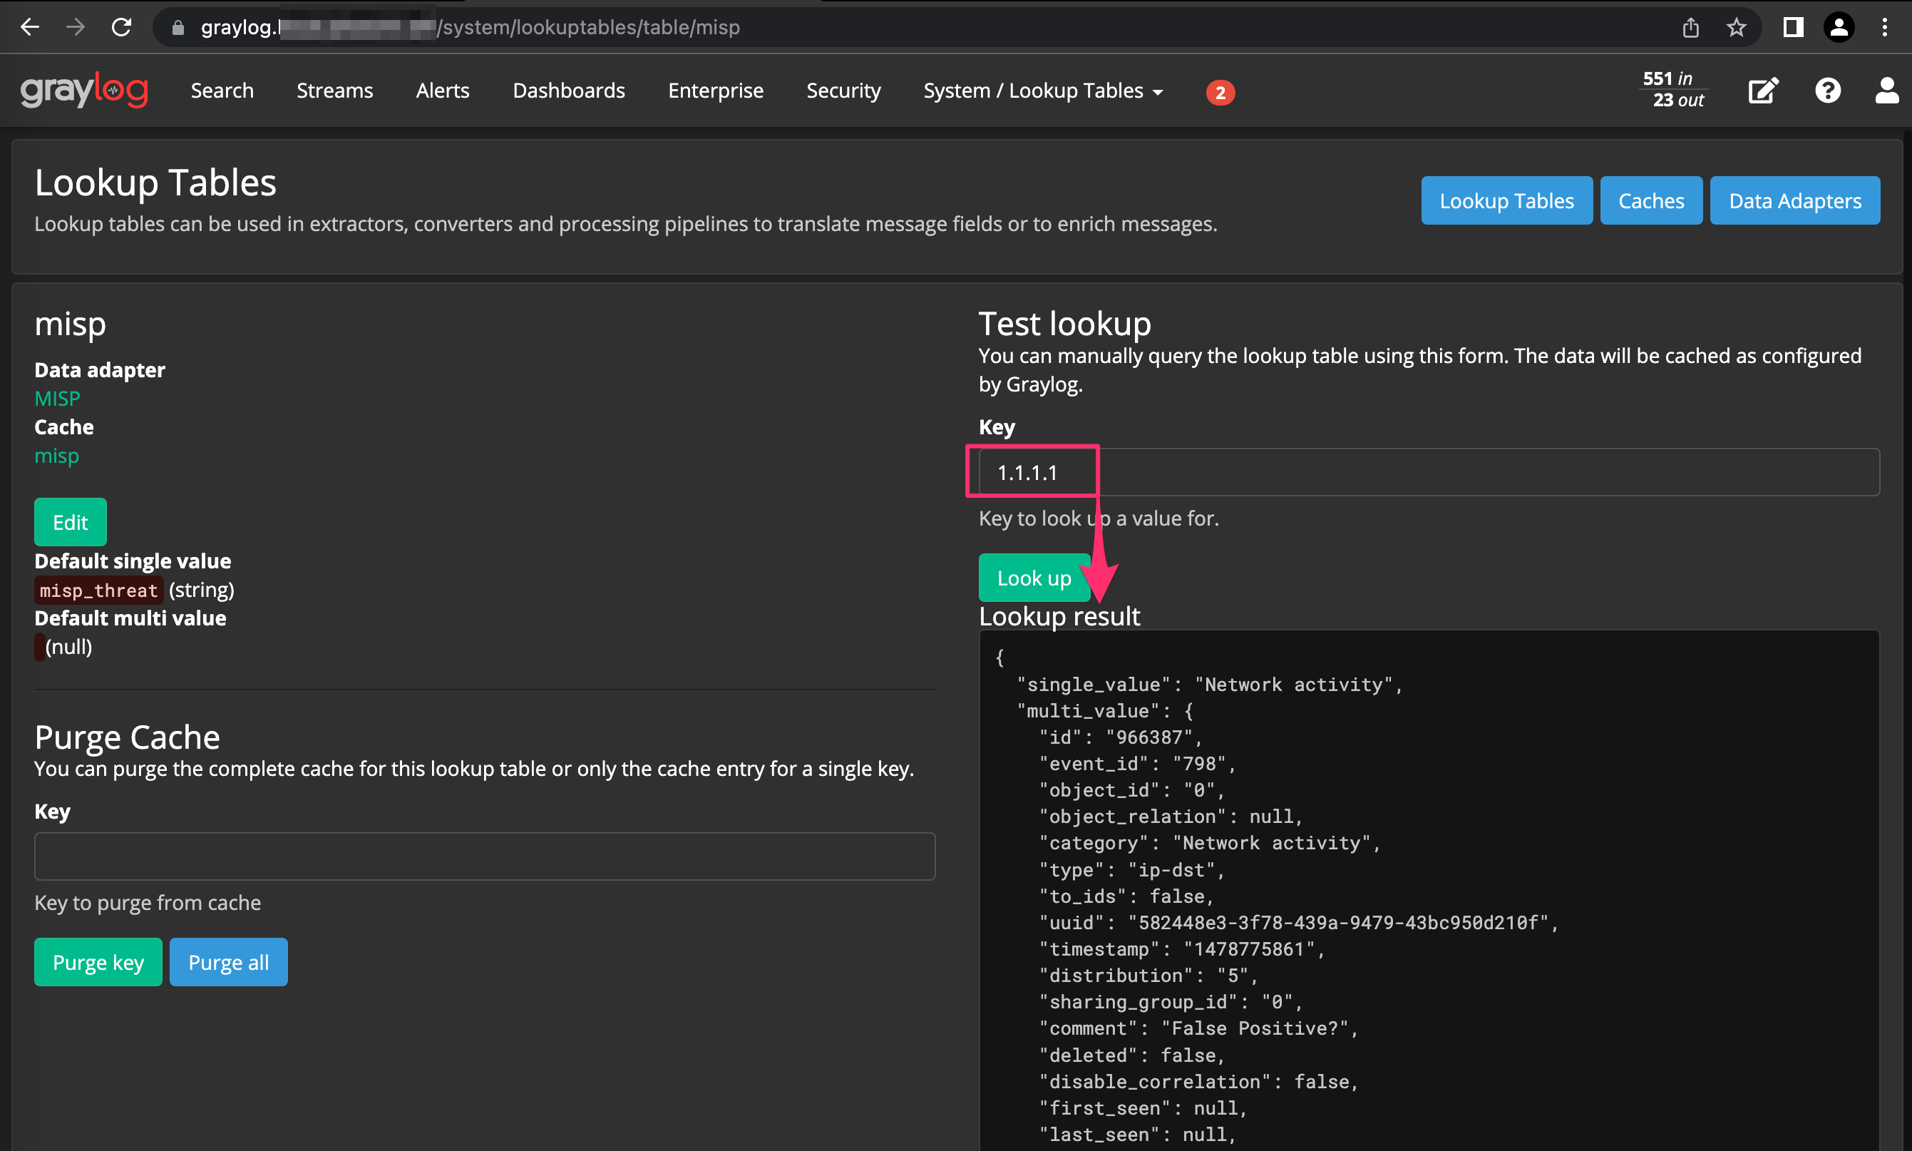The height and width of the screenshot is (1151, 1912).
Task: Switch to the Caches tab
Action: 1650,200
